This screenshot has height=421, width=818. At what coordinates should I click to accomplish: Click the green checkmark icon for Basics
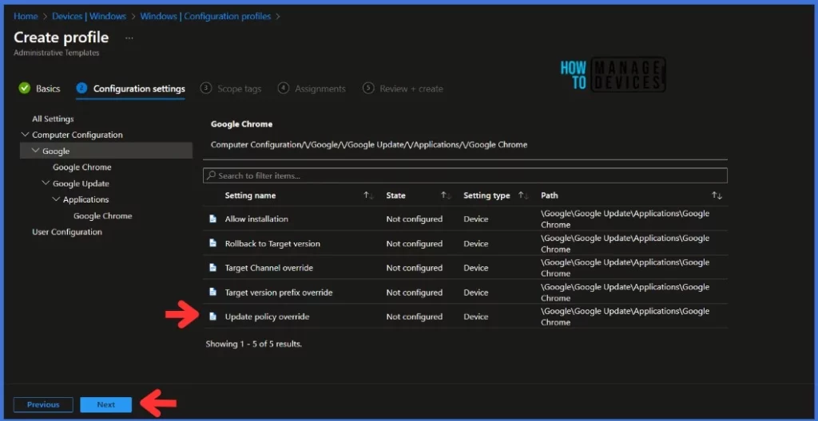25,88
